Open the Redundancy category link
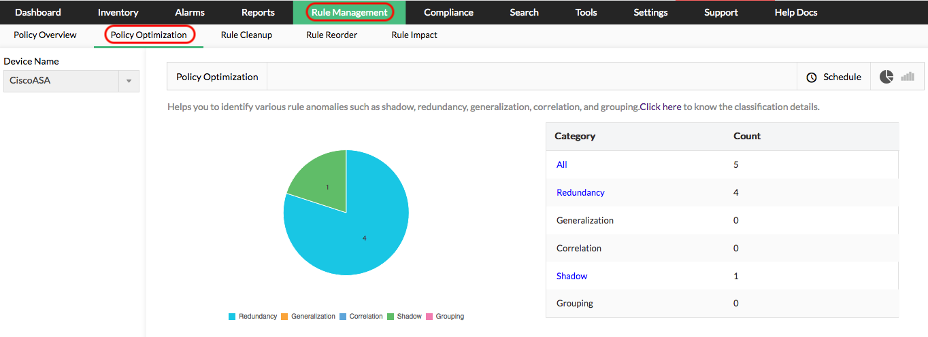928x337 pixels. point(580,192)
